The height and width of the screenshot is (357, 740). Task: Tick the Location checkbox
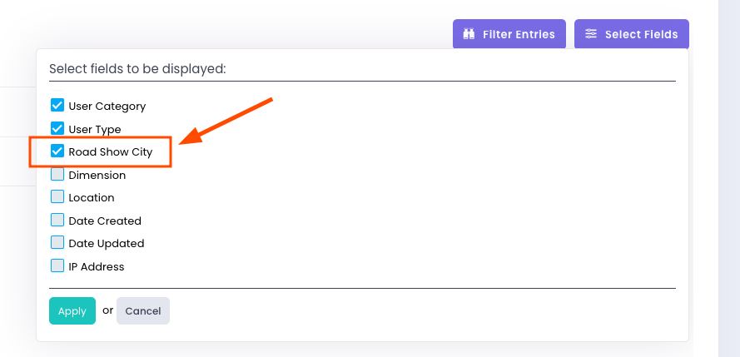[57, 197]
